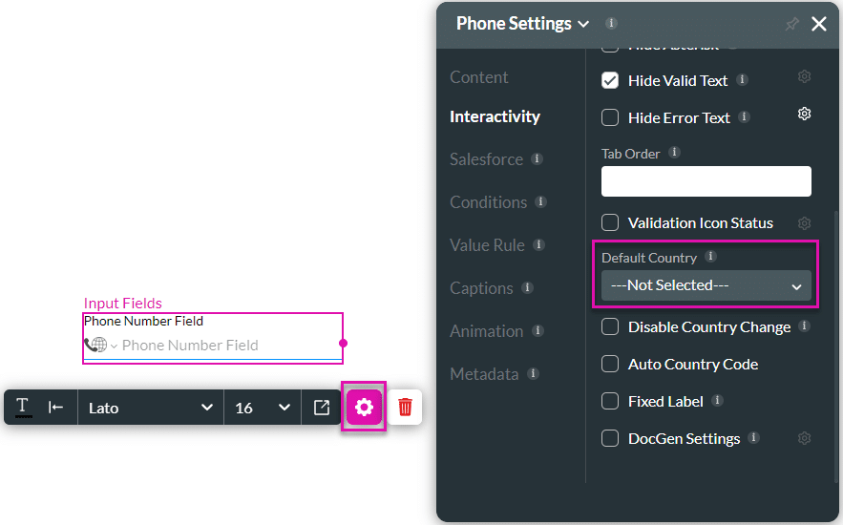Open the gear next to Hide Error Text

point(804,114)
